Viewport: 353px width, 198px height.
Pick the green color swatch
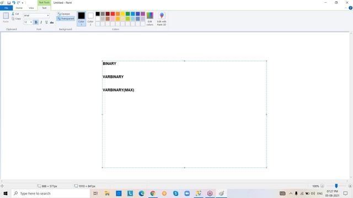pyautogui.click(x=127, y=14)
